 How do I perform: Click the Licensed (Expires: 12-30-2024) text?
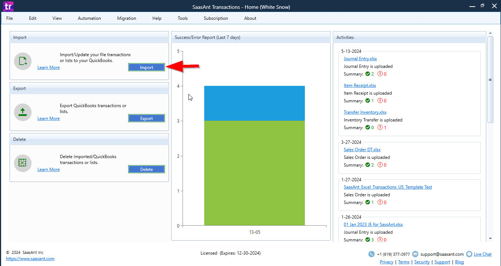pyautogui.click(x=231, y=253)
